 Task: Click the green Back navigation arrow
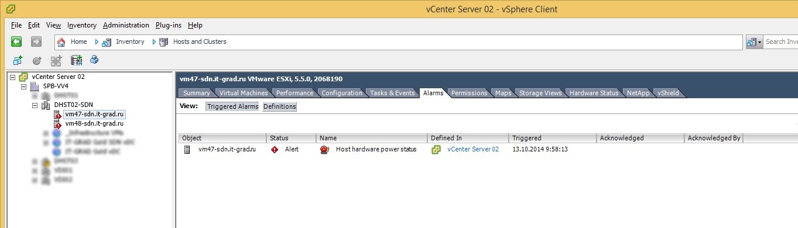16,42
